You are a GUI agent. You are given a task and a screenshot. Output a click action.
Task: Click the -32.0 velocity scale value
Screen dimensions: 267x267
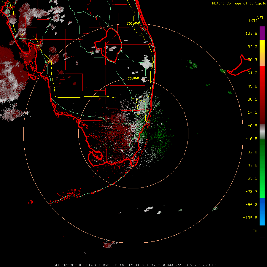[251, 152]
